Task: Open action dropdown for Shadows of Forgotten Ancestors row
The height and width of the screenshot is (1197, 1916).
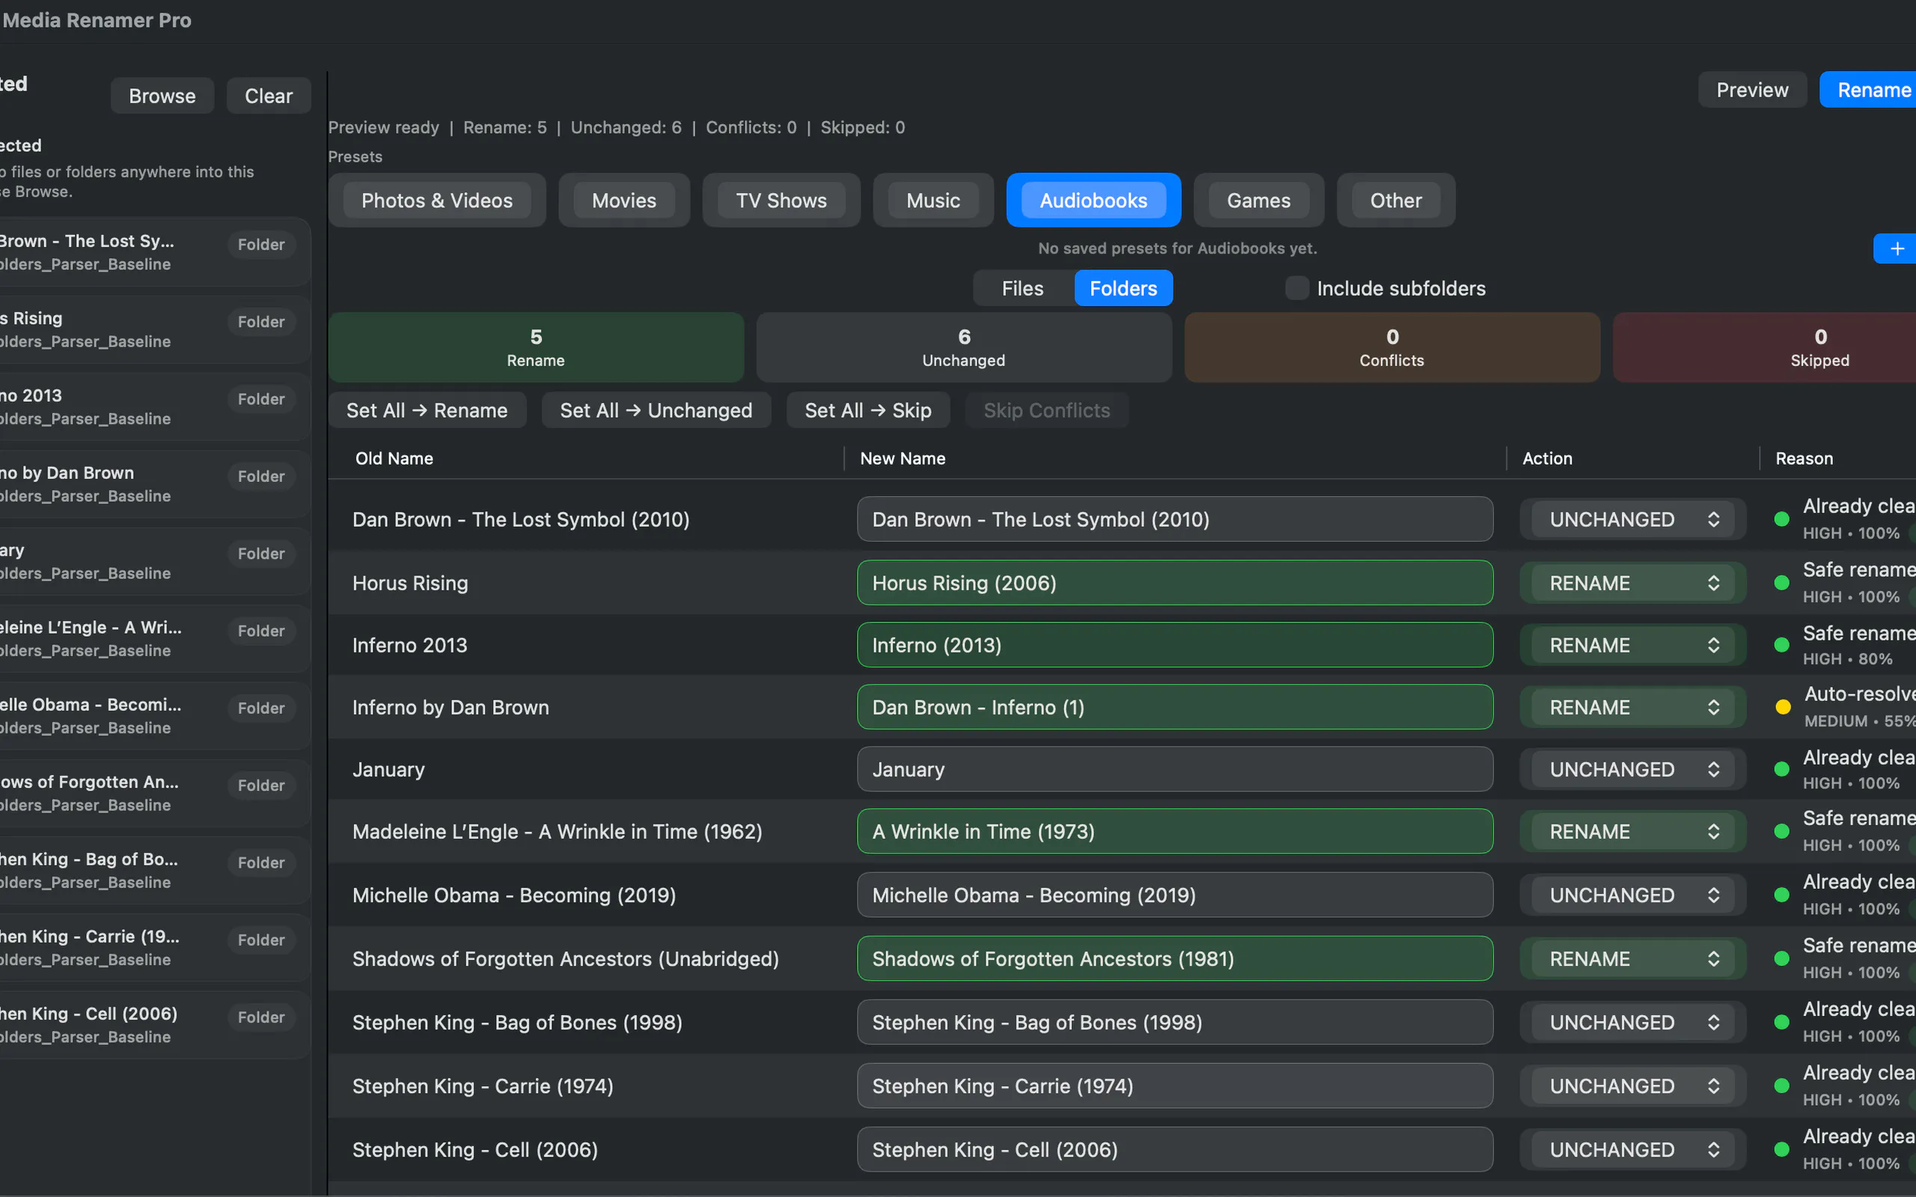Action: point(1632,958)
